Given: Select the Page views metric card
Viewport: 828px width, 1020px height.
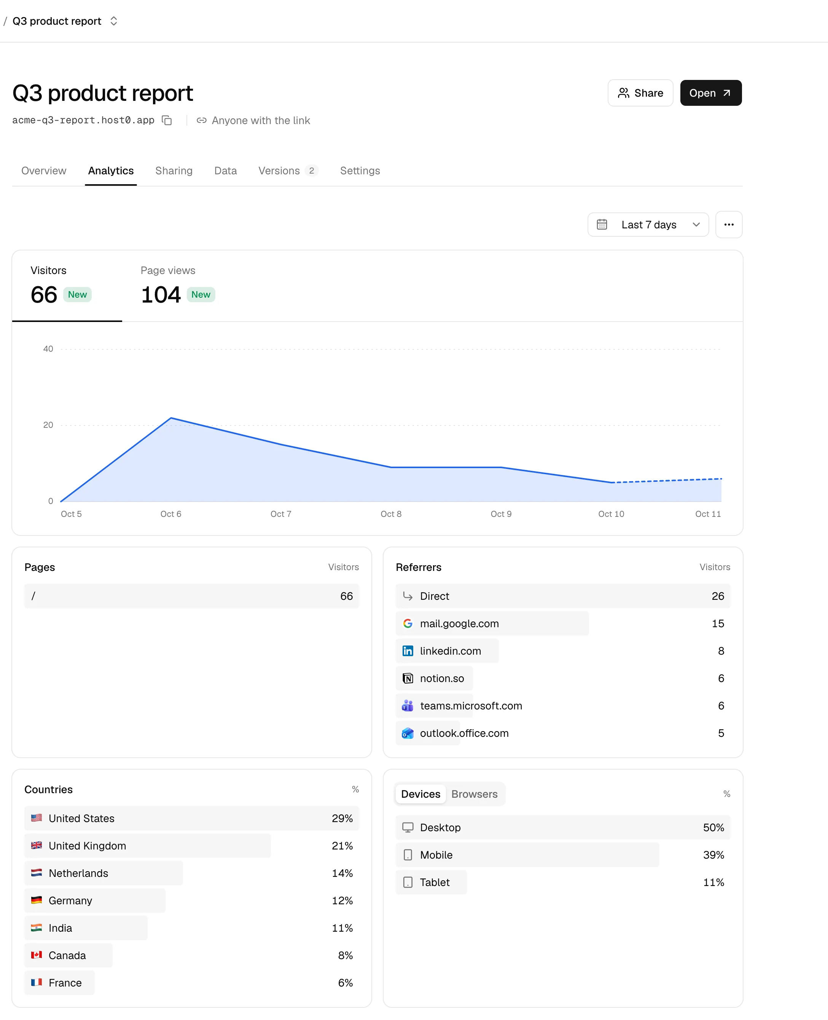Looking at the screenshot, I should pos(178,286).
